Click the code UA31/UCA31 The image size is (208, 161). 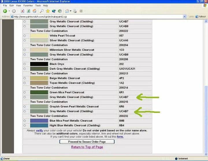tap(127, 69)
